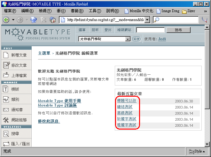The image size is (211, 157).
Task: Open the entry 底線測試
Action: (x=125, y=113)
